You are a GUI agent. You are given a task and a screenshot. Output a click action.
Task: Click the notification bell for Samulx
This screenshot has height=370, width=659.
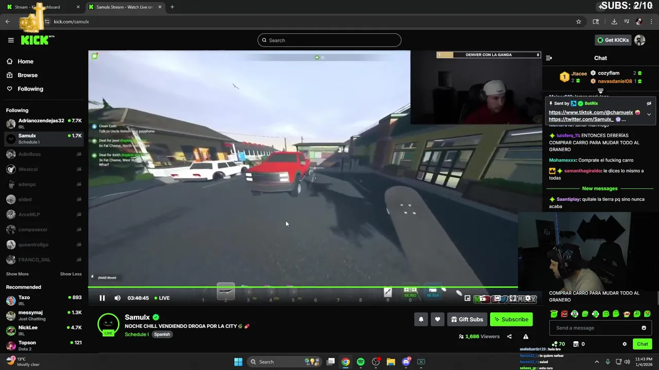(x=421, y=319)
